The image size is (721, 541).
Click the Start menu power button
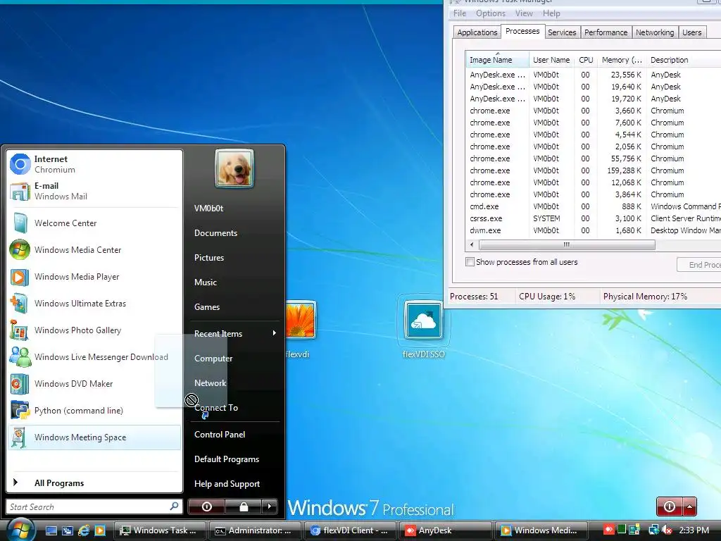pos(206,506)
